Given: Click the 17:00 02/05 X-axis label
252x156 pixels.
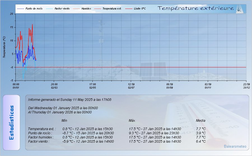Looking at the screenshot, I should [93, 86].
